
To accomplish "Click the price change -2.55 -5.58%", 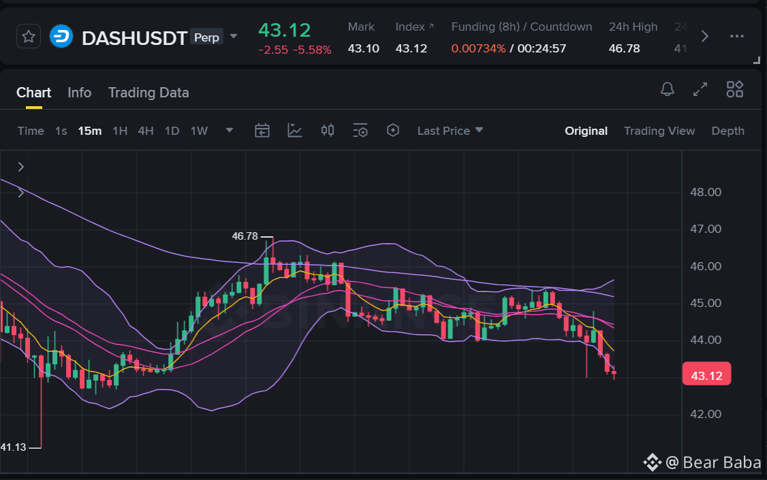I will (295, 50).
